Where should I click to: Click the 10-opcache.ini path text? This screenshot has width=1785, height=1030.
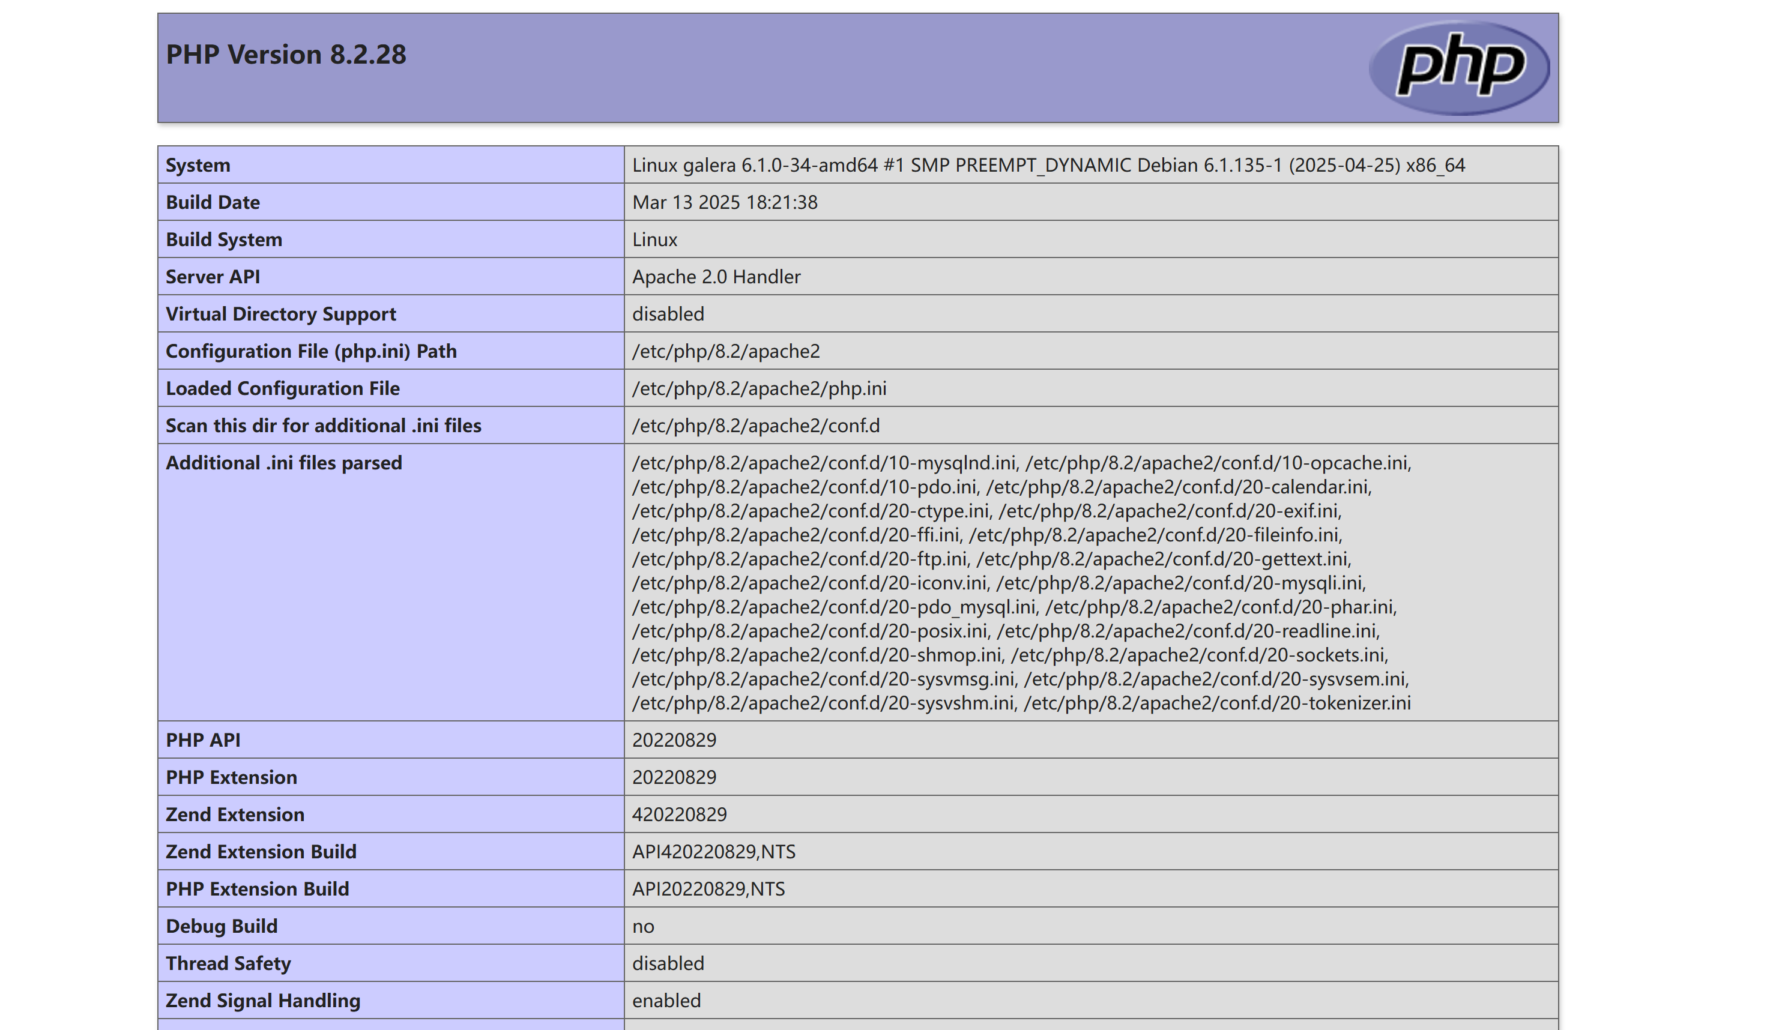(1218, 463)
